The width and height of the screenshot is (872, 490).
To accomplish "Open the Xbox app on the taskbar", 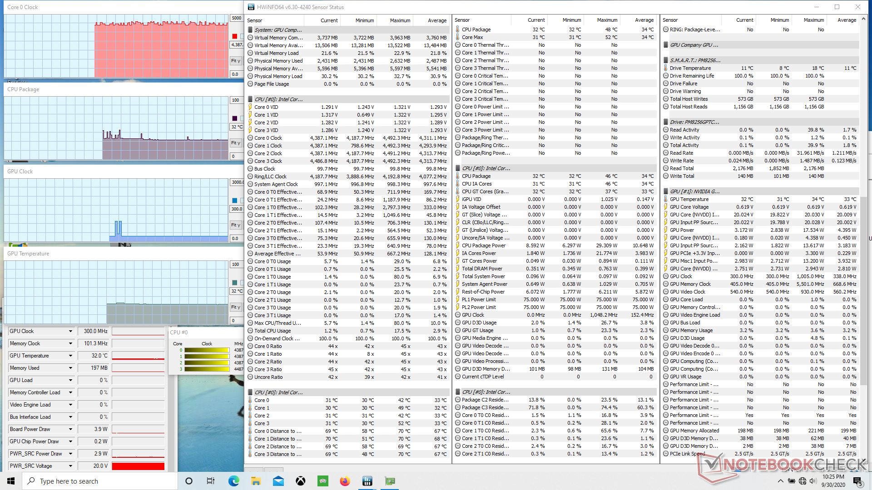I will [x=300, y=481].
